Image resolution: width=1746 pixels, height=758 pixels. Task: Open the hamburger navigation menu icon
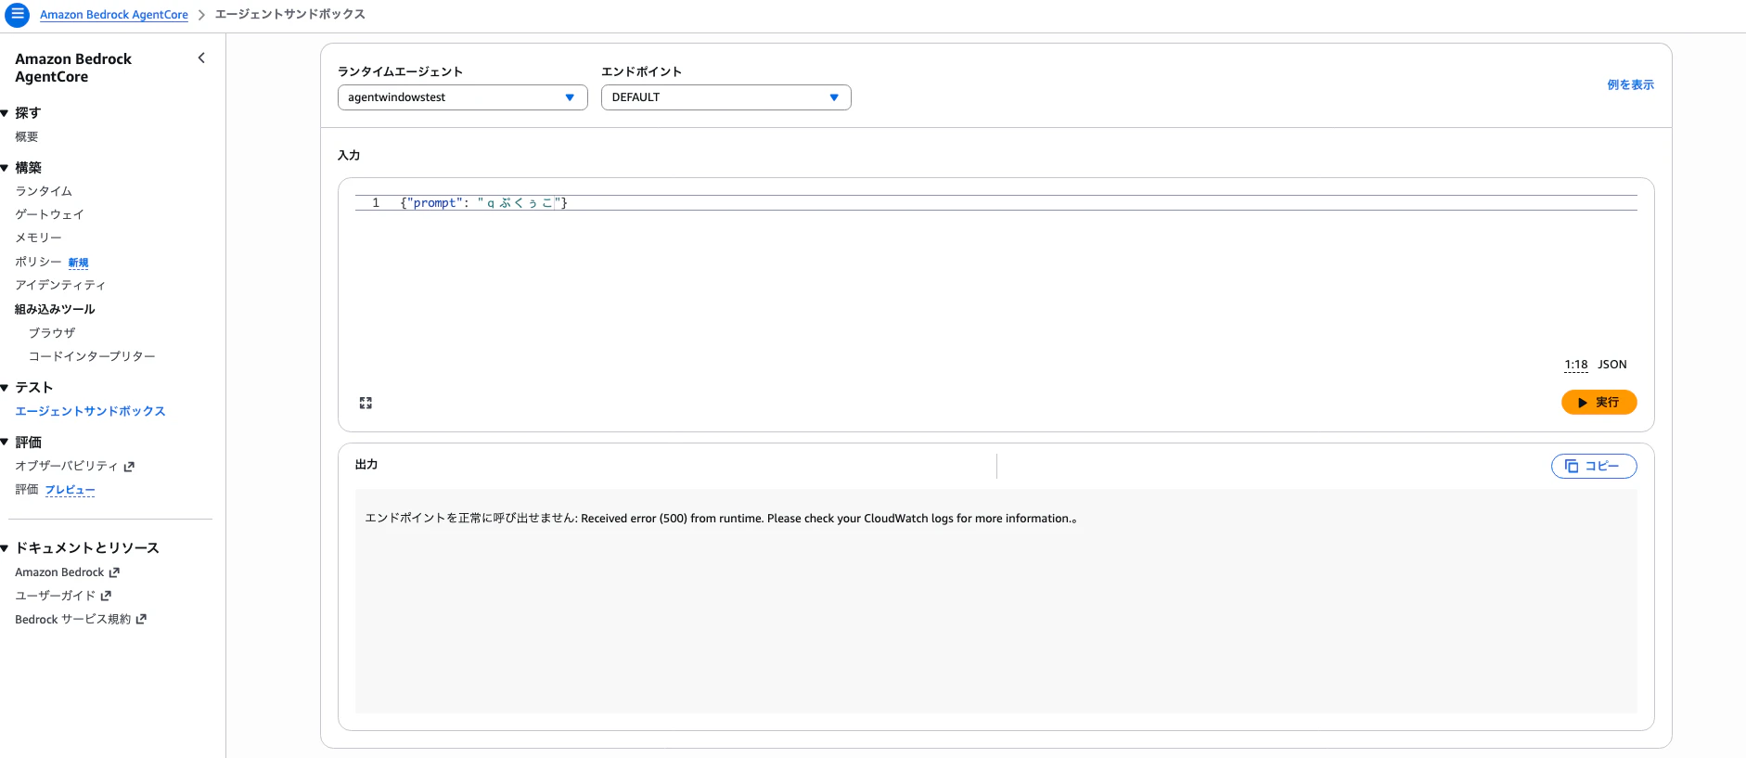17,15
